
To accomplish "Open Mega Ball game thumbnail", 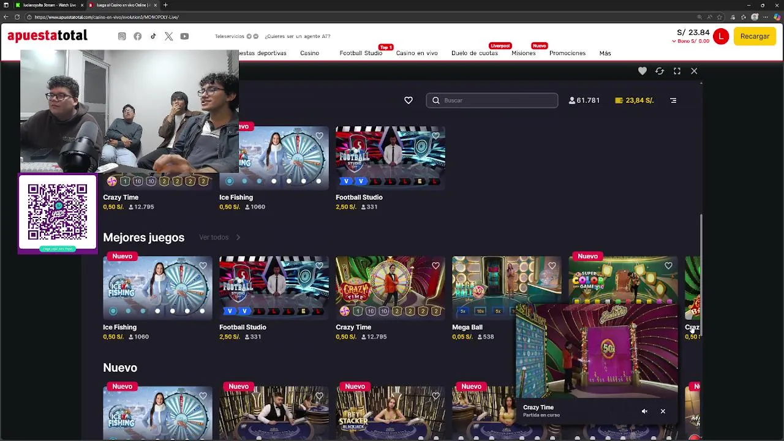I will (507, 288).
